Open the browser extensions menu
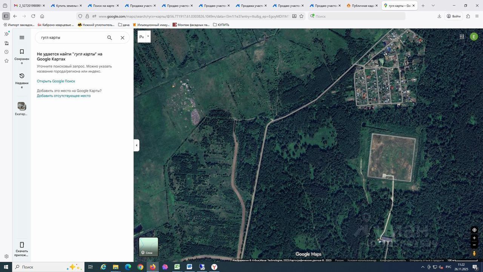The height and width of the screenshot is (272, 483). 468,16
